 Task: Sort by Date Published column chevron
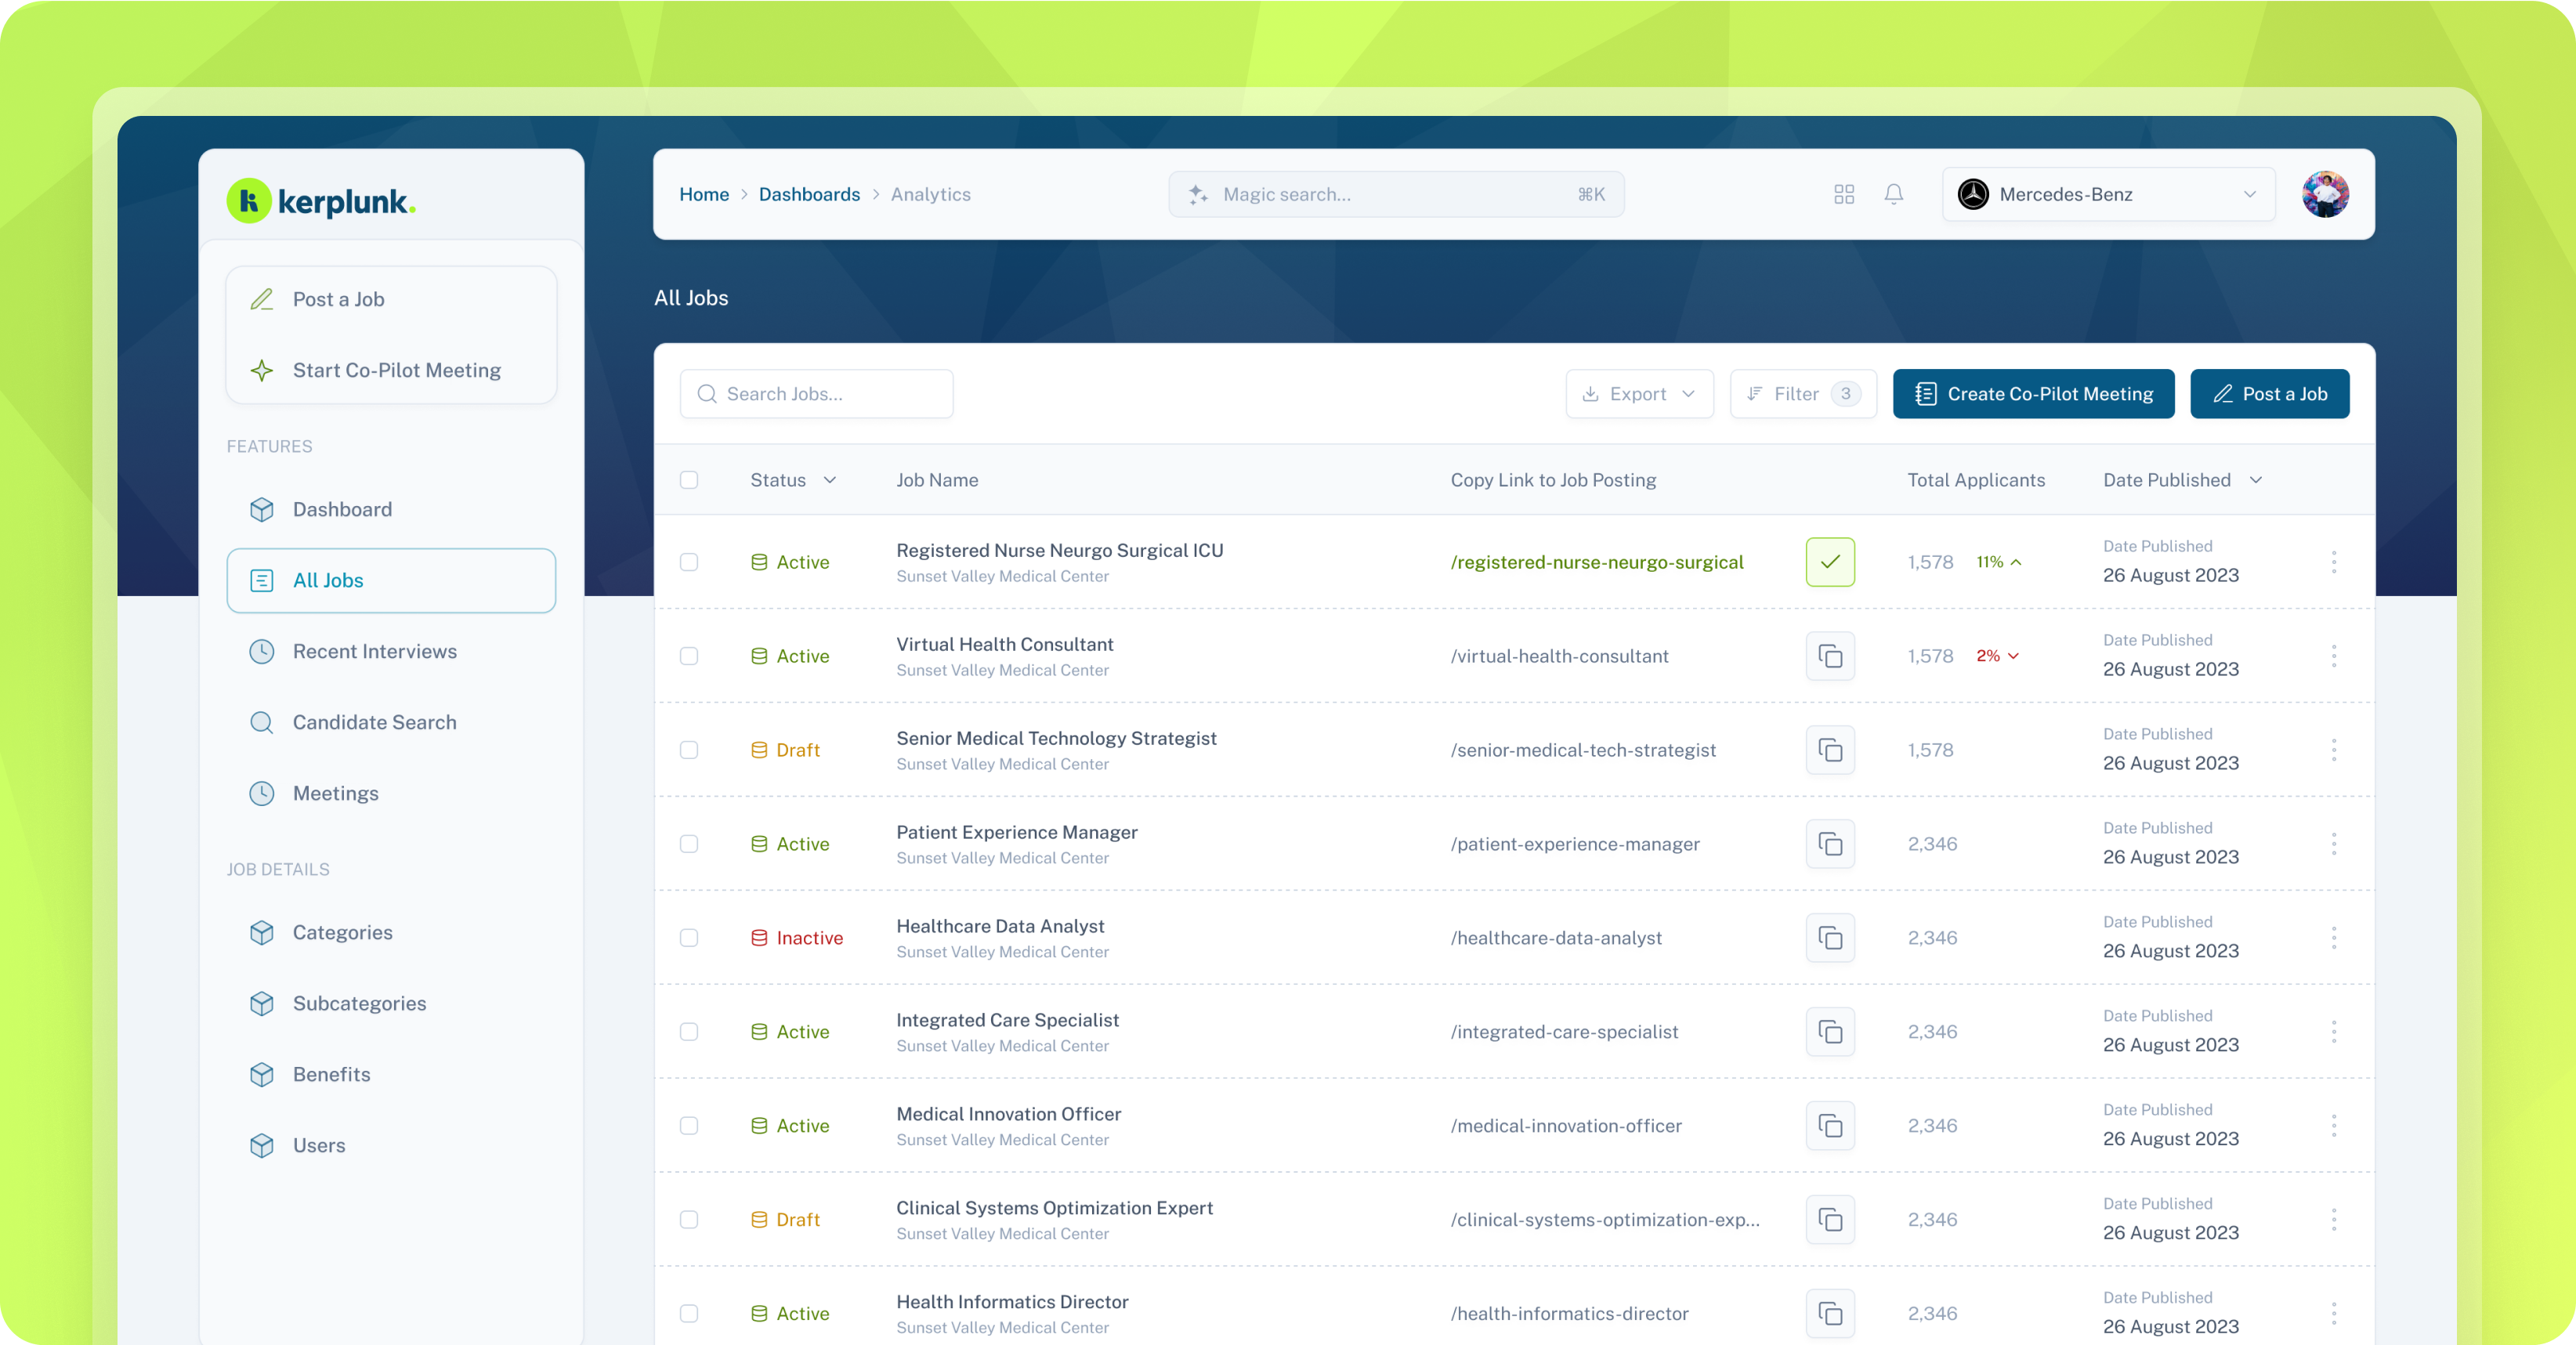2255,480
